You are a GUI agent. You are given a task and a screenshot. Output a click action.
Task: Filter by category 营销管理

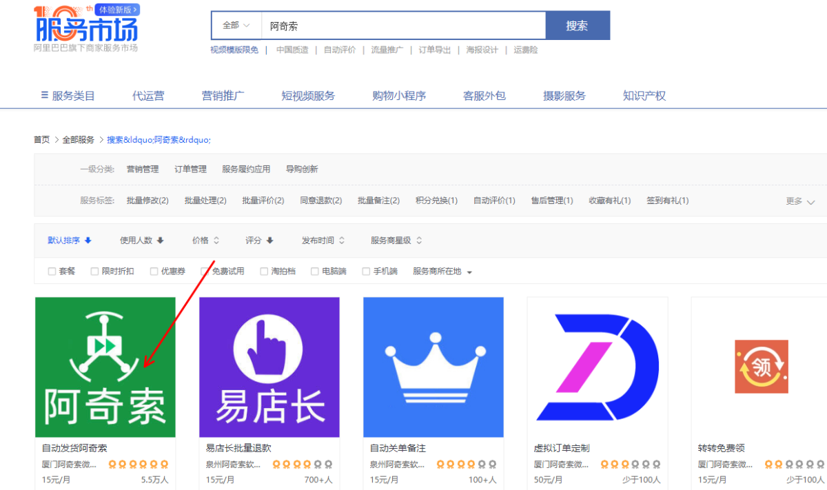point(143,169)
